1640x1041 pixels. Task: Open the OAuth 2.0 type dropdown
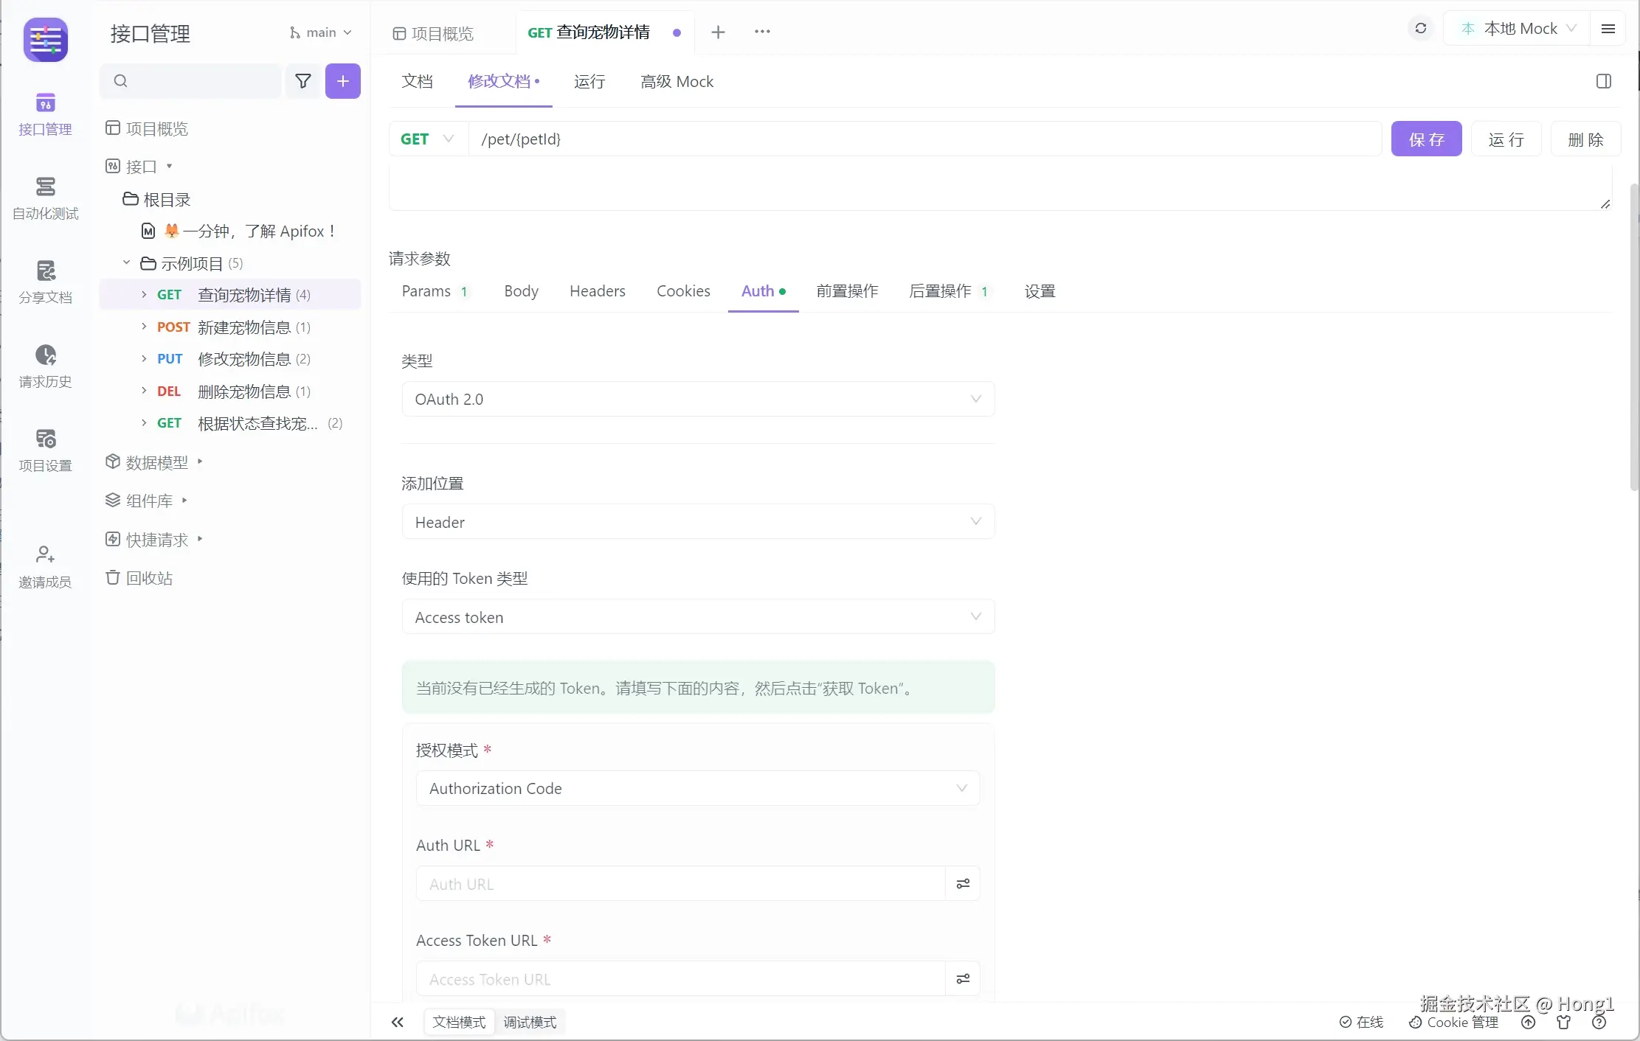(697, 399)
